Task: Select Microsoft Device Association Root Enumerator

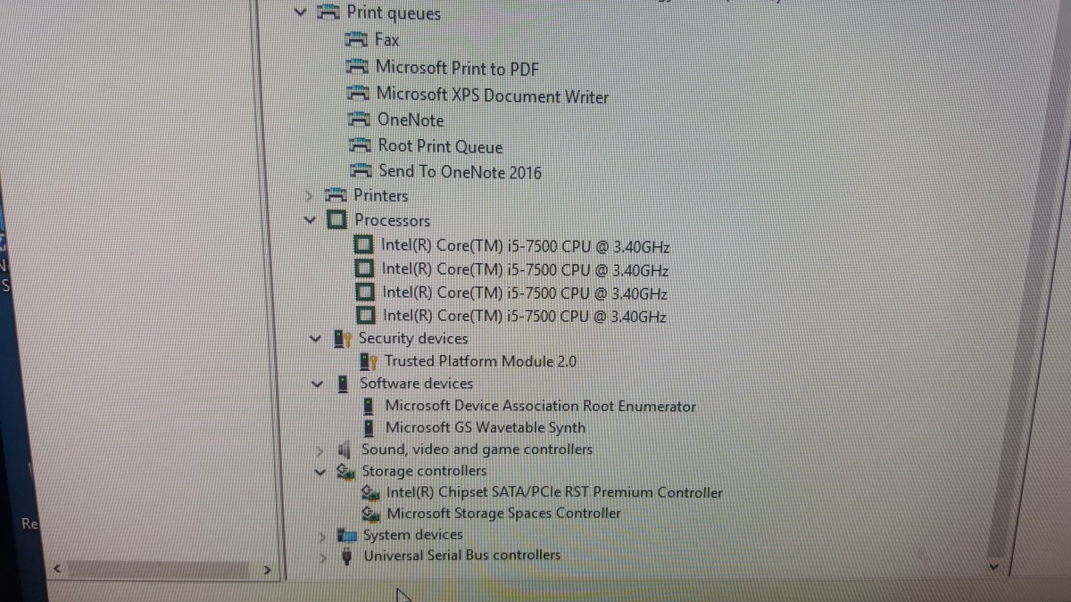Action: (x=541, y=407)
